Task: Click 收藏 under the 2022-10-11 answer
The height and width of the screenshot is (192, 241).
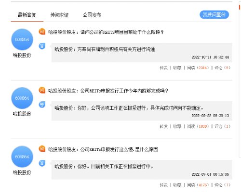Action: [x=177, y=68]
